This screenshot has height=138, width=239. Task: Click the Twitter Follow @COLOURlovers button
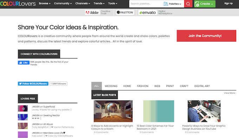pyautogui.click(x=33, y=84)
